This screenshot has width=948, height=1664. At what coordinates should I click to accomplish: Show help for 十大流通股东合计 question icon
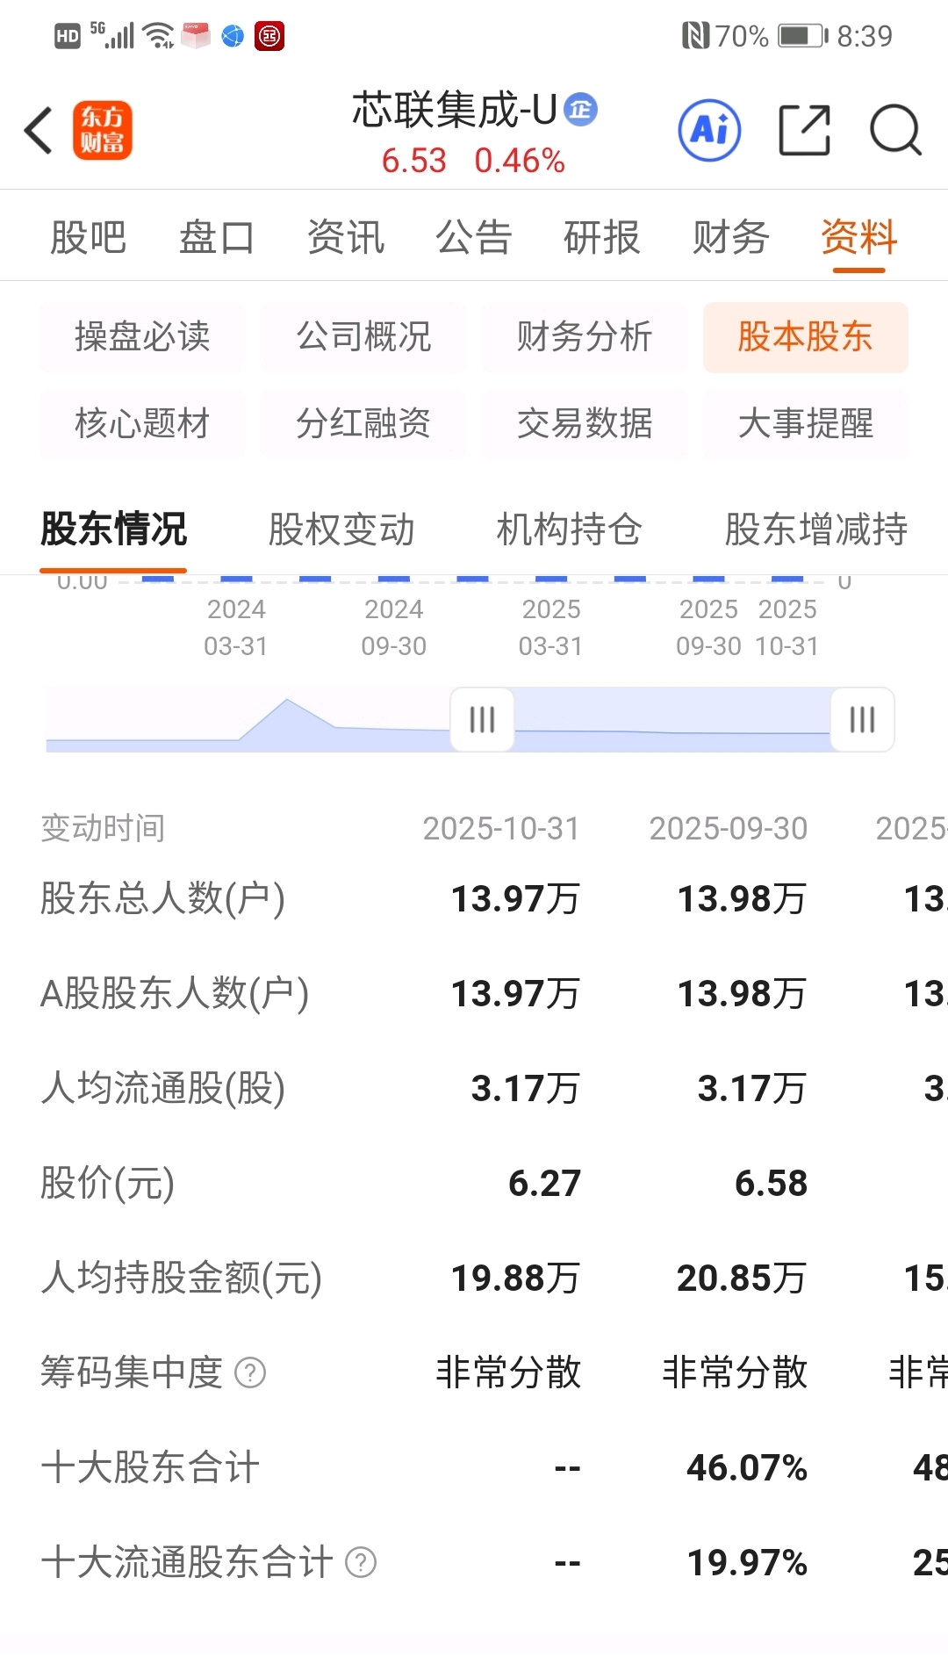361,1562
